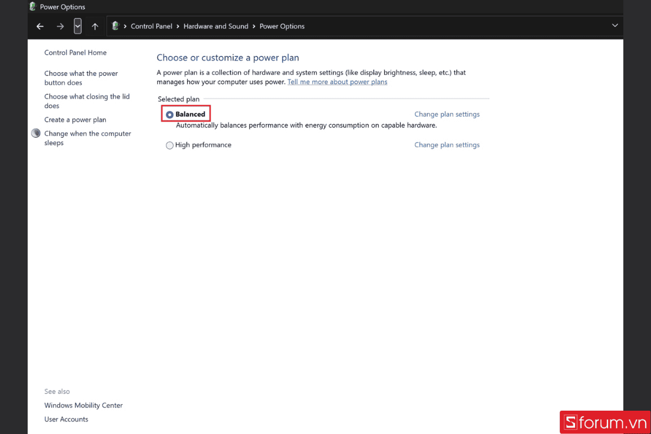Click the Up one level arrow
Screen dimensions: 651x434
[x=95, y=26]
